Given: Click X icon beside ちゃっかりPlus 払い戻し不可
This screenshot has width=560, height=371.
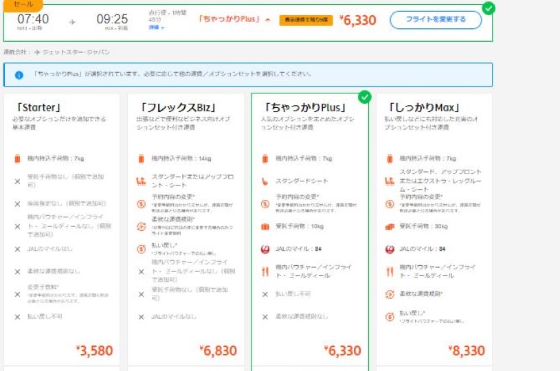Looking at the screenshot, I should coord(265,294).
